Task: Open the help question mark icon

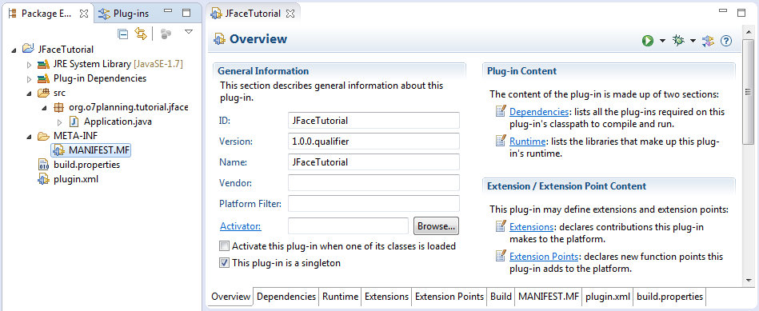Action: click(725, 41)
